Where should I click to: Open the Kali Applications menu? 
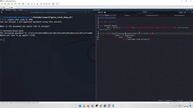pyautogui.click(x=8, y=10)
